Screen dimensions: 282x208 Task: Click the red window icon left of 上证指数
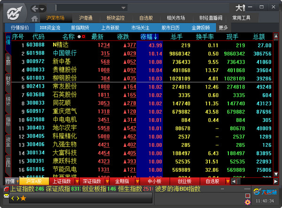click(x=7, y=189)
